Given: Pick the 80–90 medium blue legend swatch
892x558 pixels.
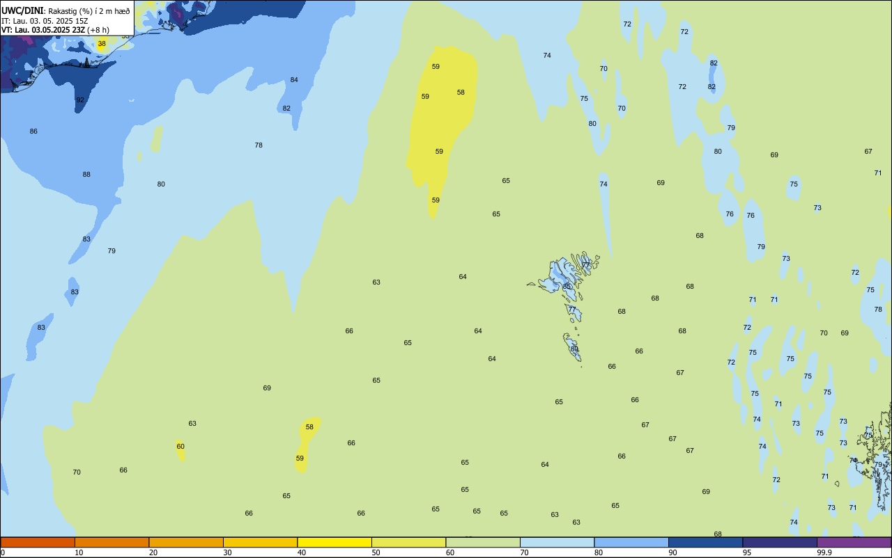Looking at the screenshot, I should click(x=631, y=542).
